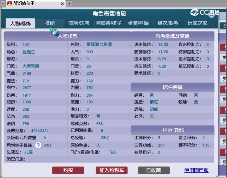Switch to the 人物/修炼 tab
The height and width of the screenshot is (178, 227).
coord(20,23)
